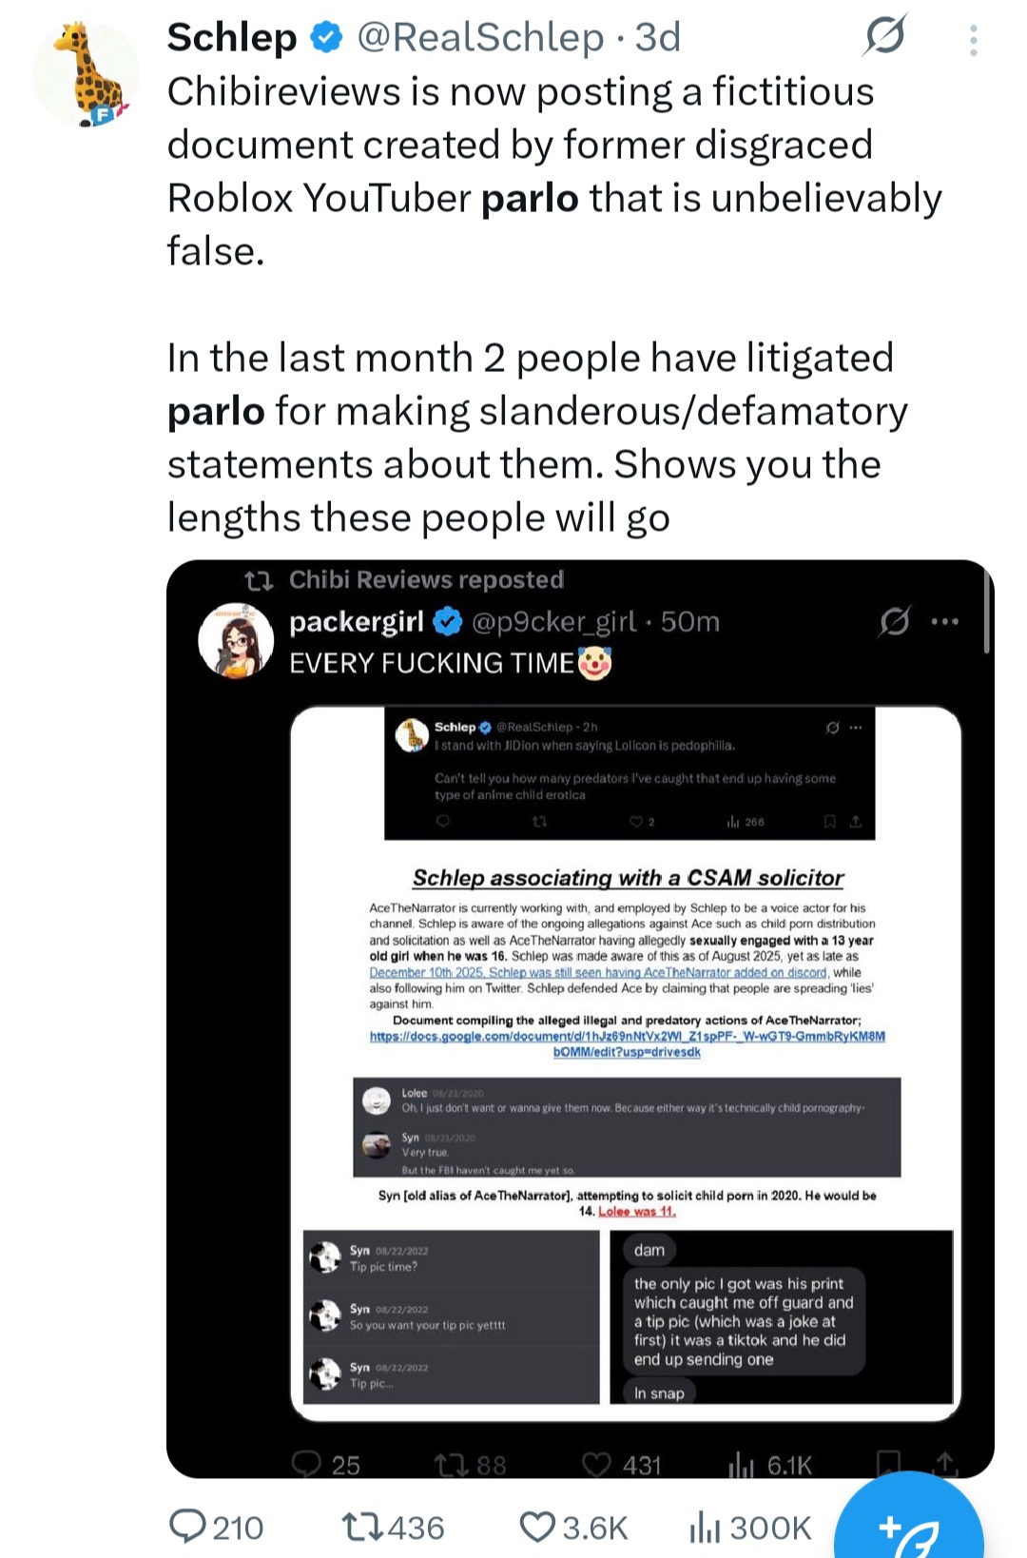Tap the Chibi Reviews reposted label in image
The height and width of the screenshot is (1558, 1027).
pyautogui.click(x=425, y=579)
